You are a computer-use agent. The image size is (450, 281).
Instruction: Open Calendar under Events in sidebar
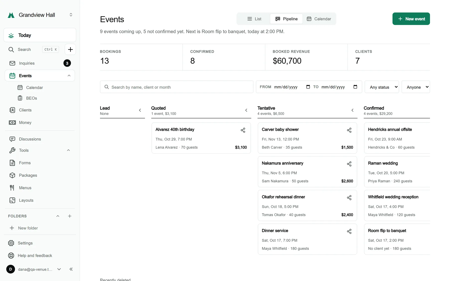[34, 87]
